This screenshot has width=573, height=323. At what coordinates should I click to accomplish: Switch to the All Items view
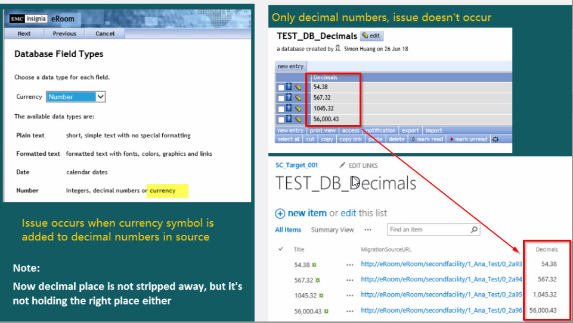[x=288, y=230]
